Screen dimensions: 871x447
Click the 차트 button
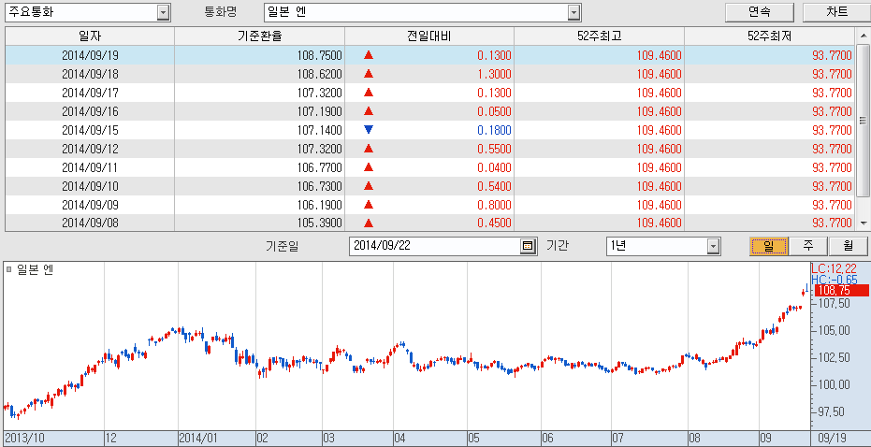click(x=837, y=11)
